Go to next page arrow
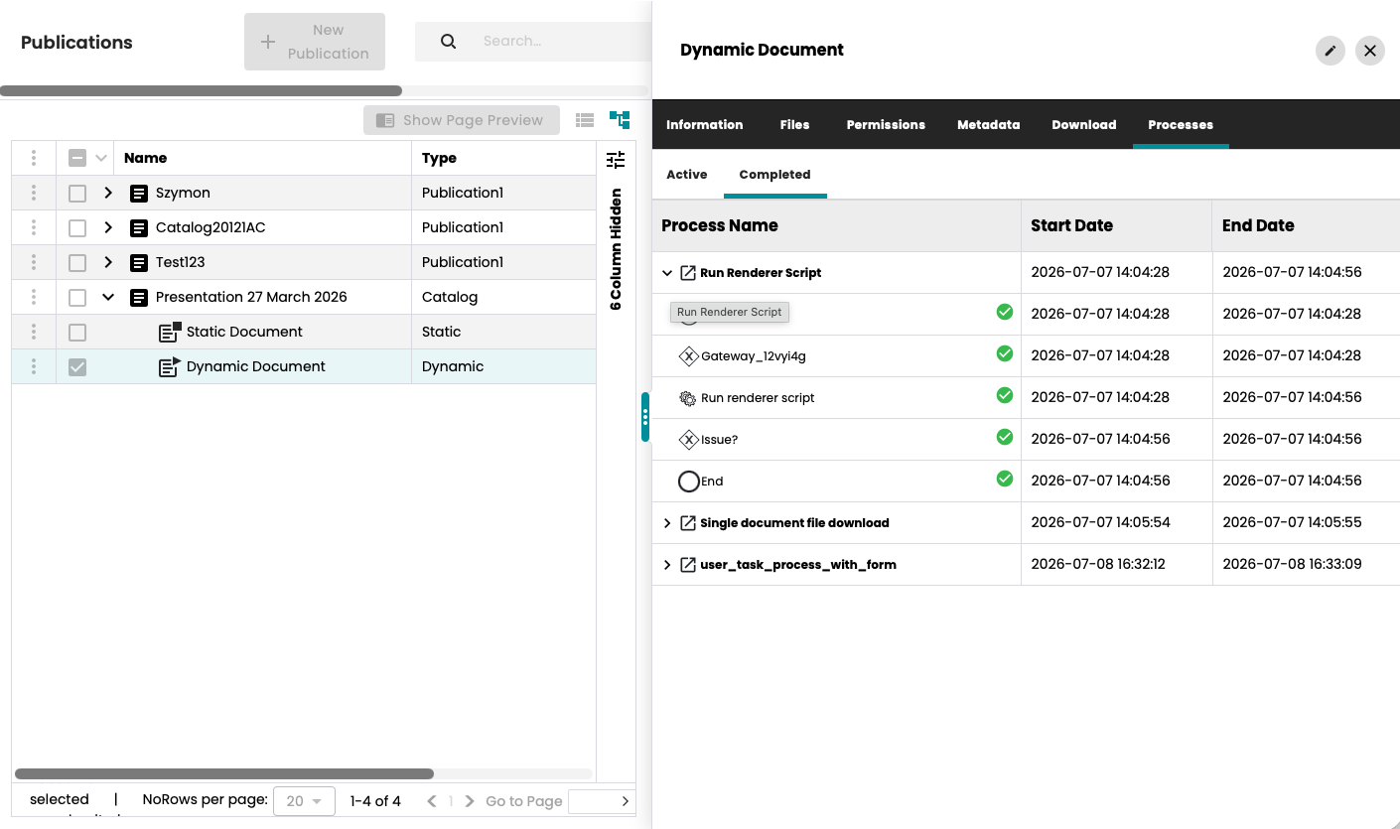The height and width of the screenshot is (829, 1400). click(x=470, y=801)
